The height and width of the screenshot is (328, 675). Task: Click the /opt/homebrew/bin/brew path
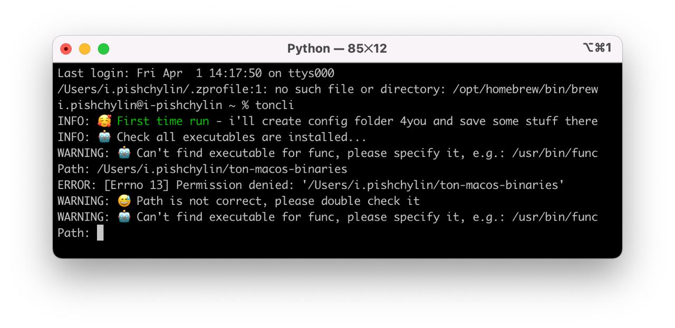point(525,89)
